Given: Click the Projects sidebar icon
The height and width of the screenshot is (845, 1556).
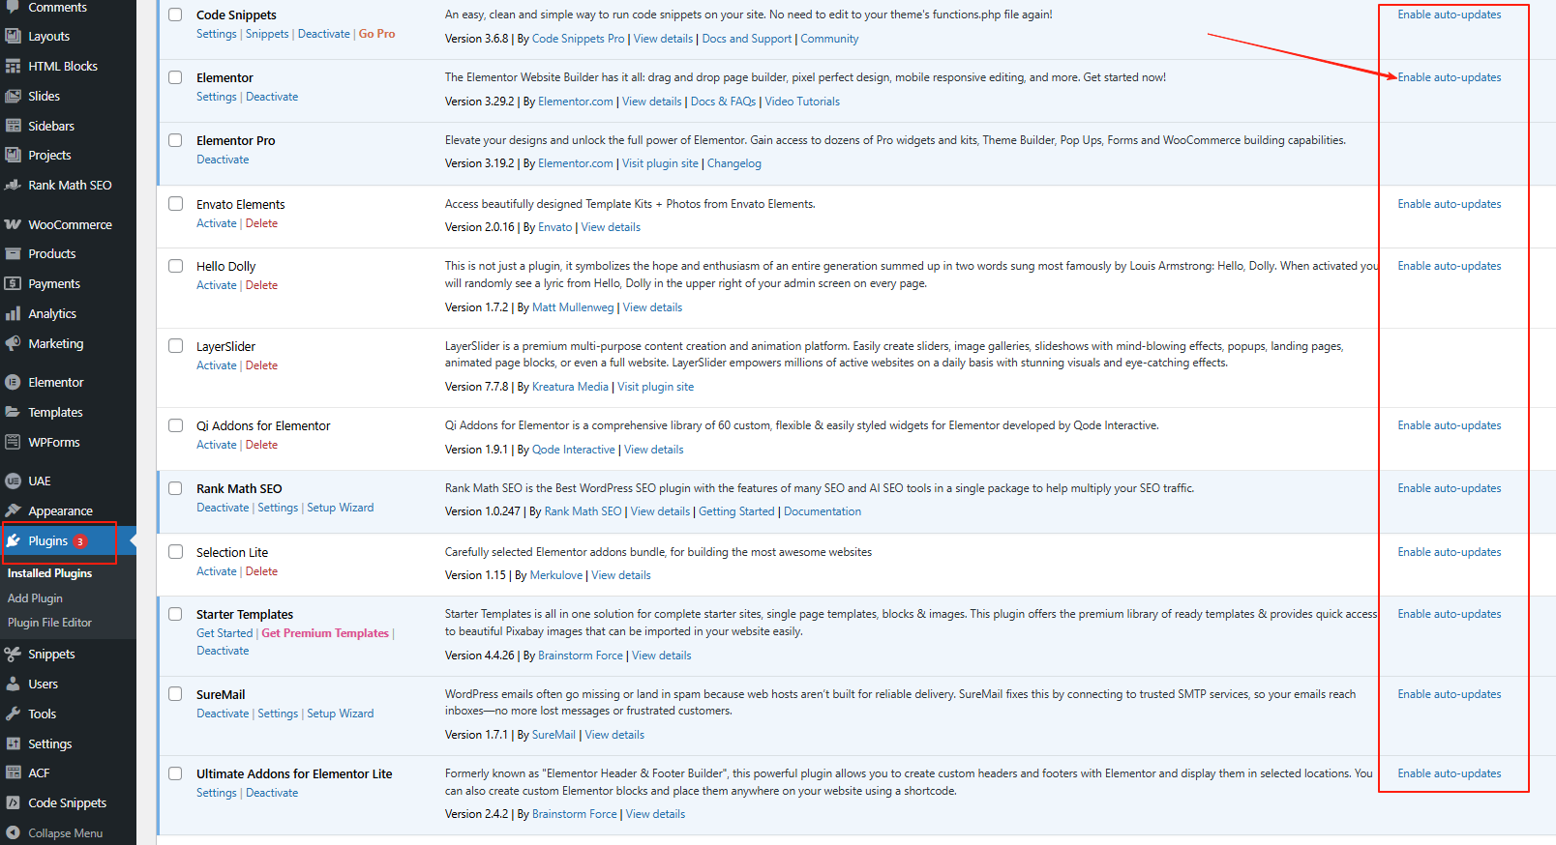Looking at the screenshot, I should tap(13, 155).
